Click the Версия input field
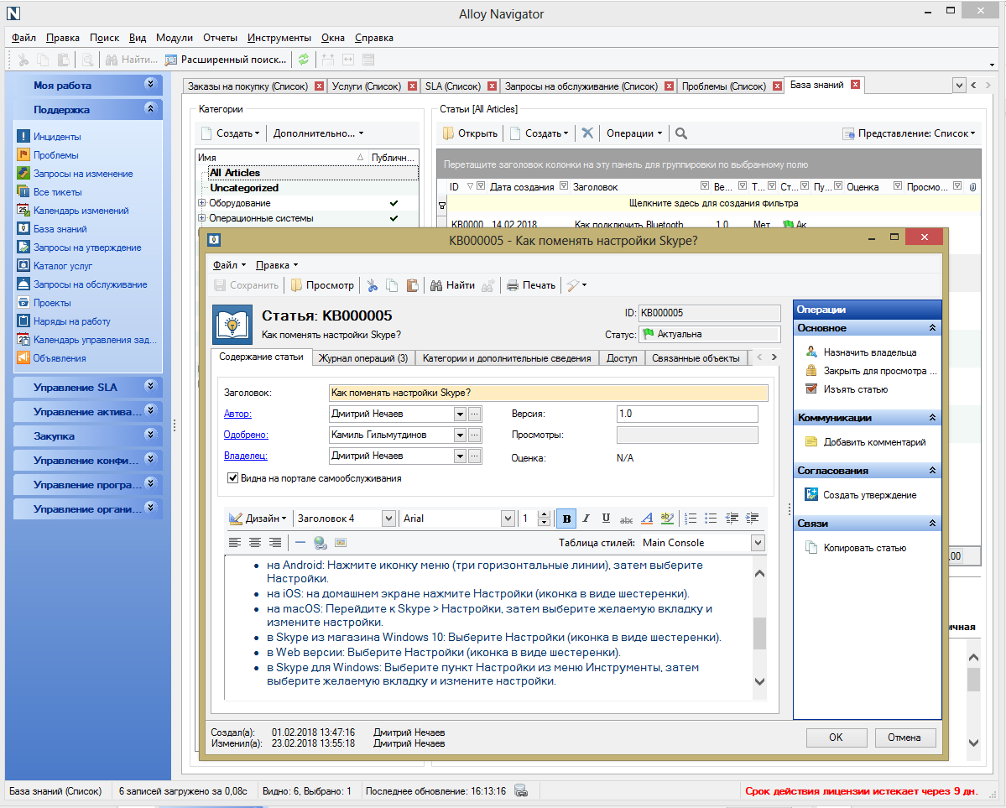The width and height of the screenshot is (1006, 808). click(x=687, y=414)
